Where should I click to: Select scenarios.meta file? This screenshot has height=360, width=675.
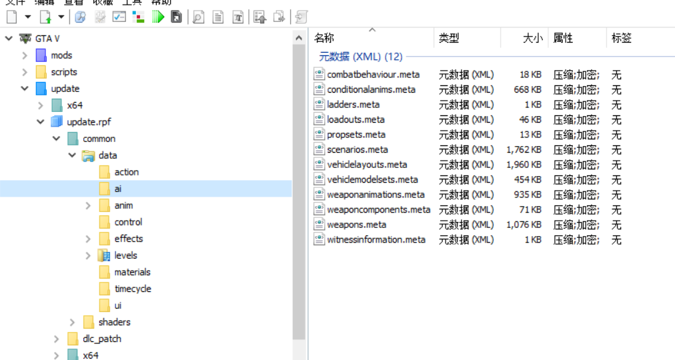(358, 150)
